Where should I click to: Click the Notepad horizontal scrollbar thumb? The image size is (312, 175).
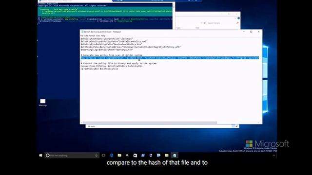tap(150, 122)
